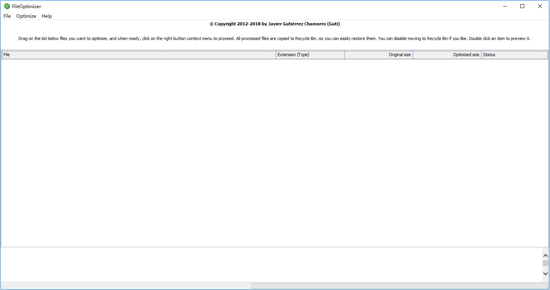Maximize the FileOptimizer window
Viewport: 550px width, 290px height.
(x=522, y=6)
